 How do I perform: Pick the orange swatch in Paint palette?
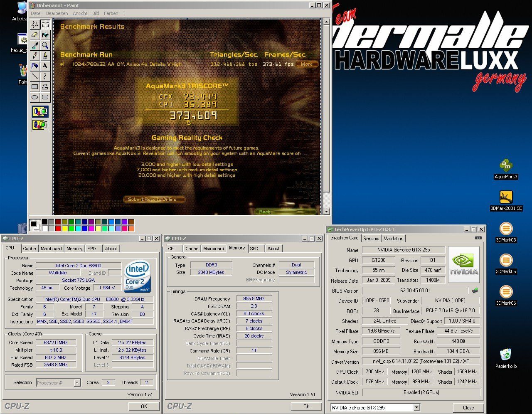(131, 228)
